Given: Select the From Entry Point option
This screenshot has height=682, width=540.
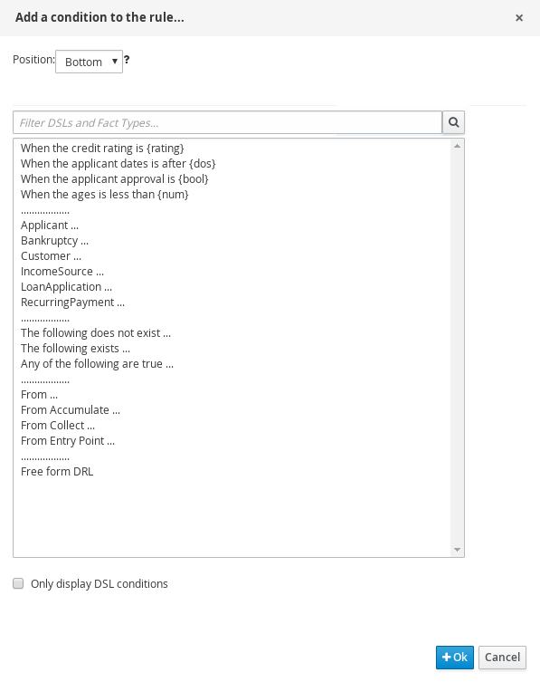Looking at the screenshot, I should (x=68, y=441).
